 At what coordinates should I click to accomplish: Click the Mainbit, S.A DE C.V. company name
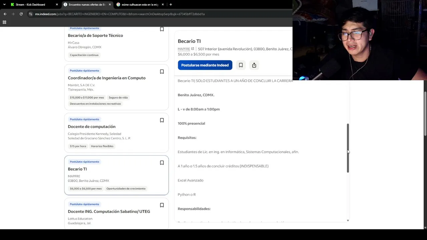[x=81, y=85]
